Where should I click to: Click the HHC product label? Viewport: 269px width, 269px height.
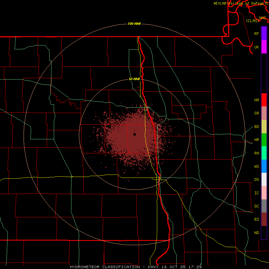coord(263,18)
